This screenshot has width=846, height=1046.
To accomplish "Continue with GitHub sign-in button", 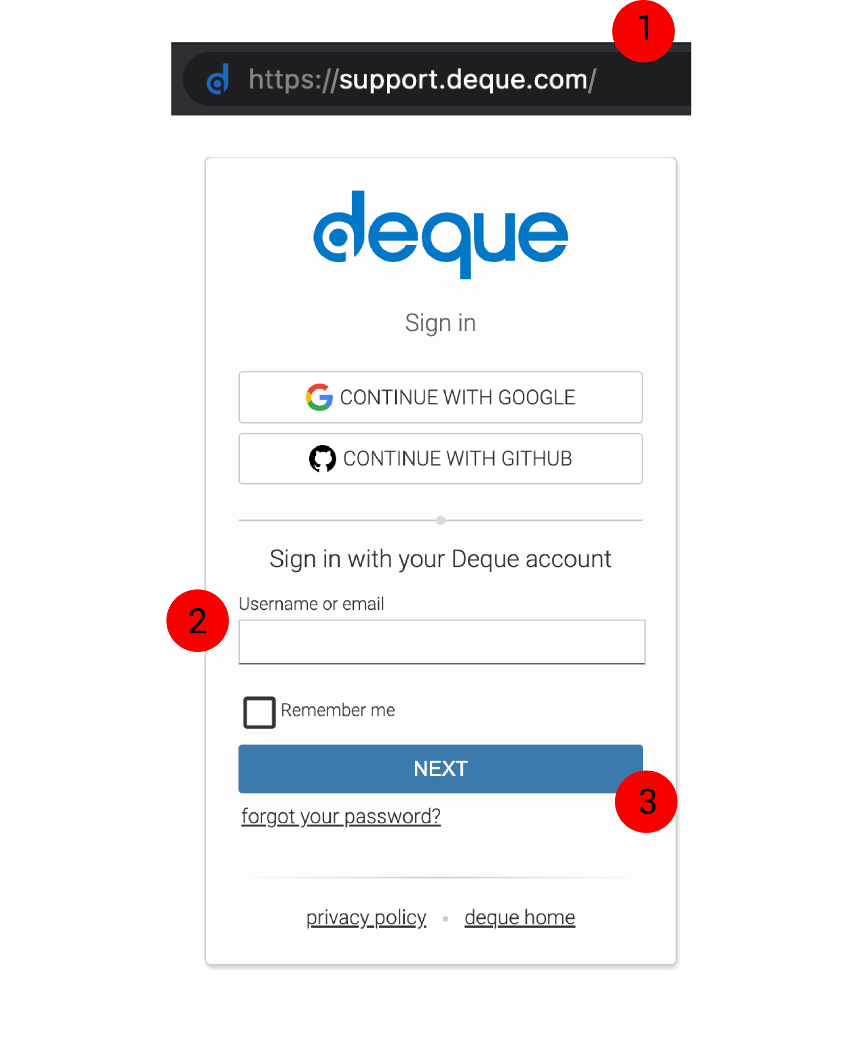I will (x=441, y=459).
